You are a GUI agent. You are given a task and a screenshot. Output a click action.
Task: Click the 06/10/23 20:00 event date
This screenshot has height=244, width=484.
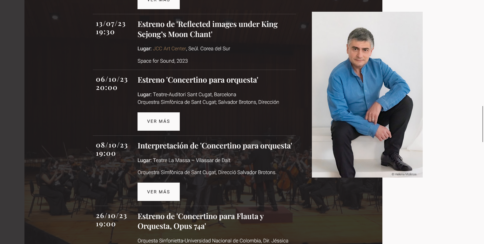[x=112, y=84]
